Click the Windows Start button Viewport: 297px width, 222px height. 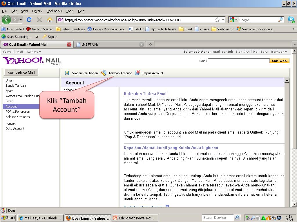(8, 218)
